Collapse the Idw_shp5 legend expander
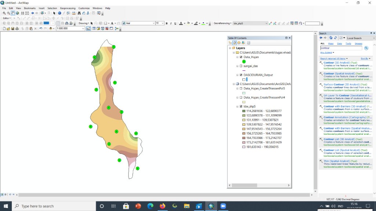The height and width of the screenshot is (211, 376). coord(238,107)
